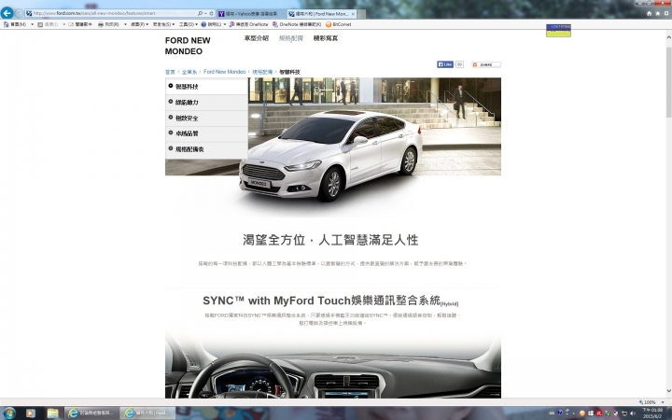This screenshot has width=672, height=420.
Task: Close the Ford New Mondeo tab
Action: pos(353,14)
